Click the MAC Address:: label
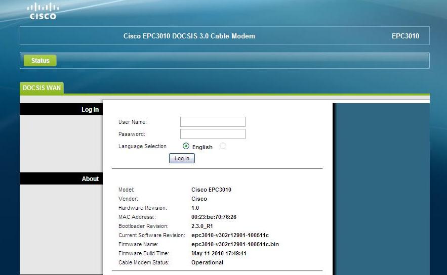Screen dimensions: 447x275 (137, 217)
